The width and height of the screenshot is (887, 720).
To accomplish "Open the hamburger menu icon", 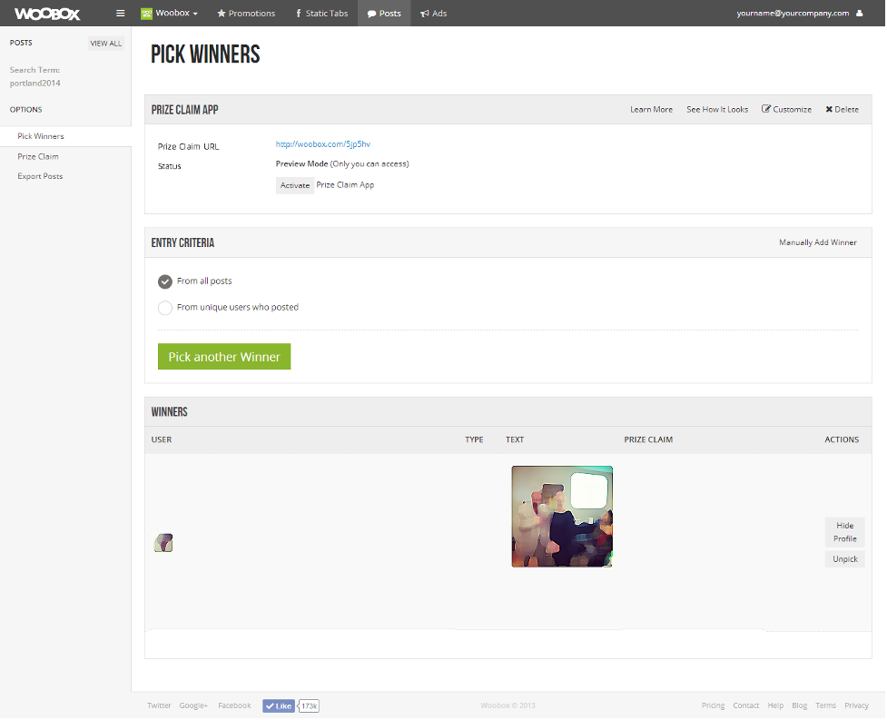I will 121,14.
